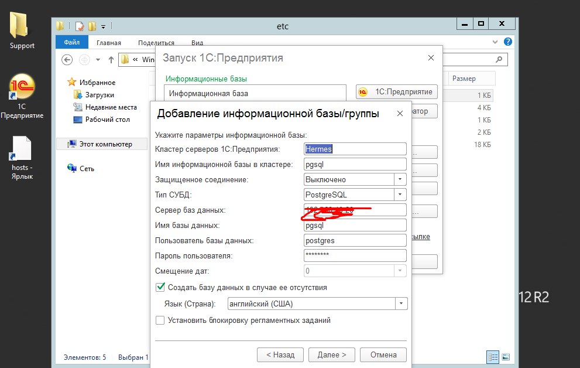Image resolution: width=580 pixels, height=368 pixels.
Task: Click the Explorer forward arrow button
Action: pyautogui.click(x=84, y=60)
